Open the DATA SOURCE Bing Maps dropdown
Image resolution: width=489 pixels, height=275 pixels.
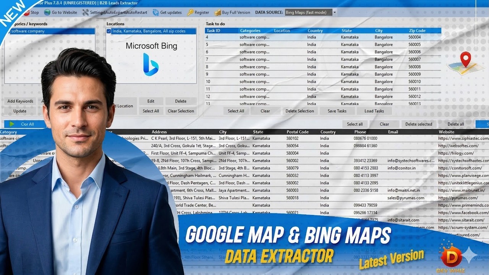(x=335, y=12)
